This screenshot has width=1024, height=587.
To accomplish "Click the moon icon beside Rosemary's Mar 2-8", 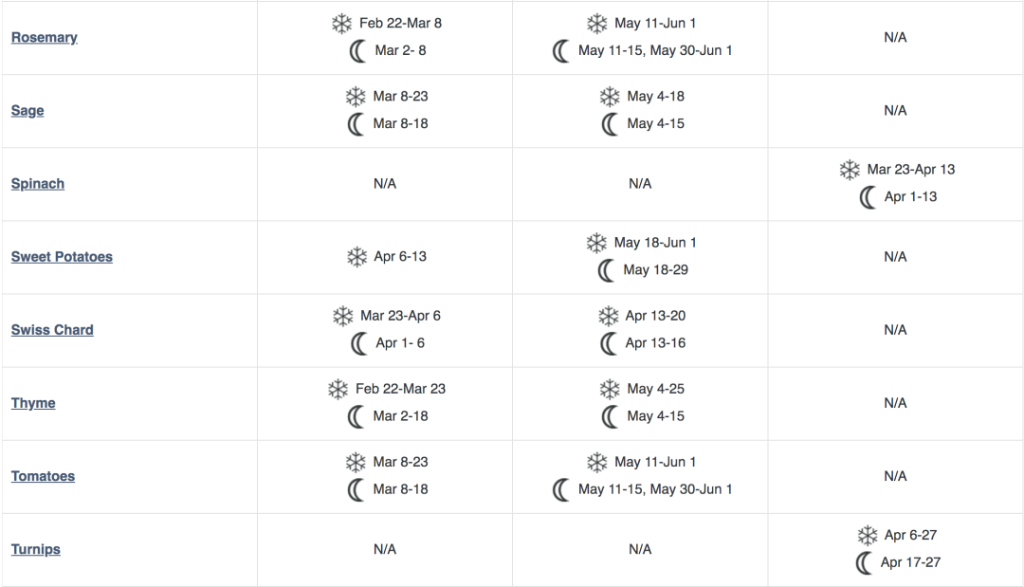I will point(357,51).
